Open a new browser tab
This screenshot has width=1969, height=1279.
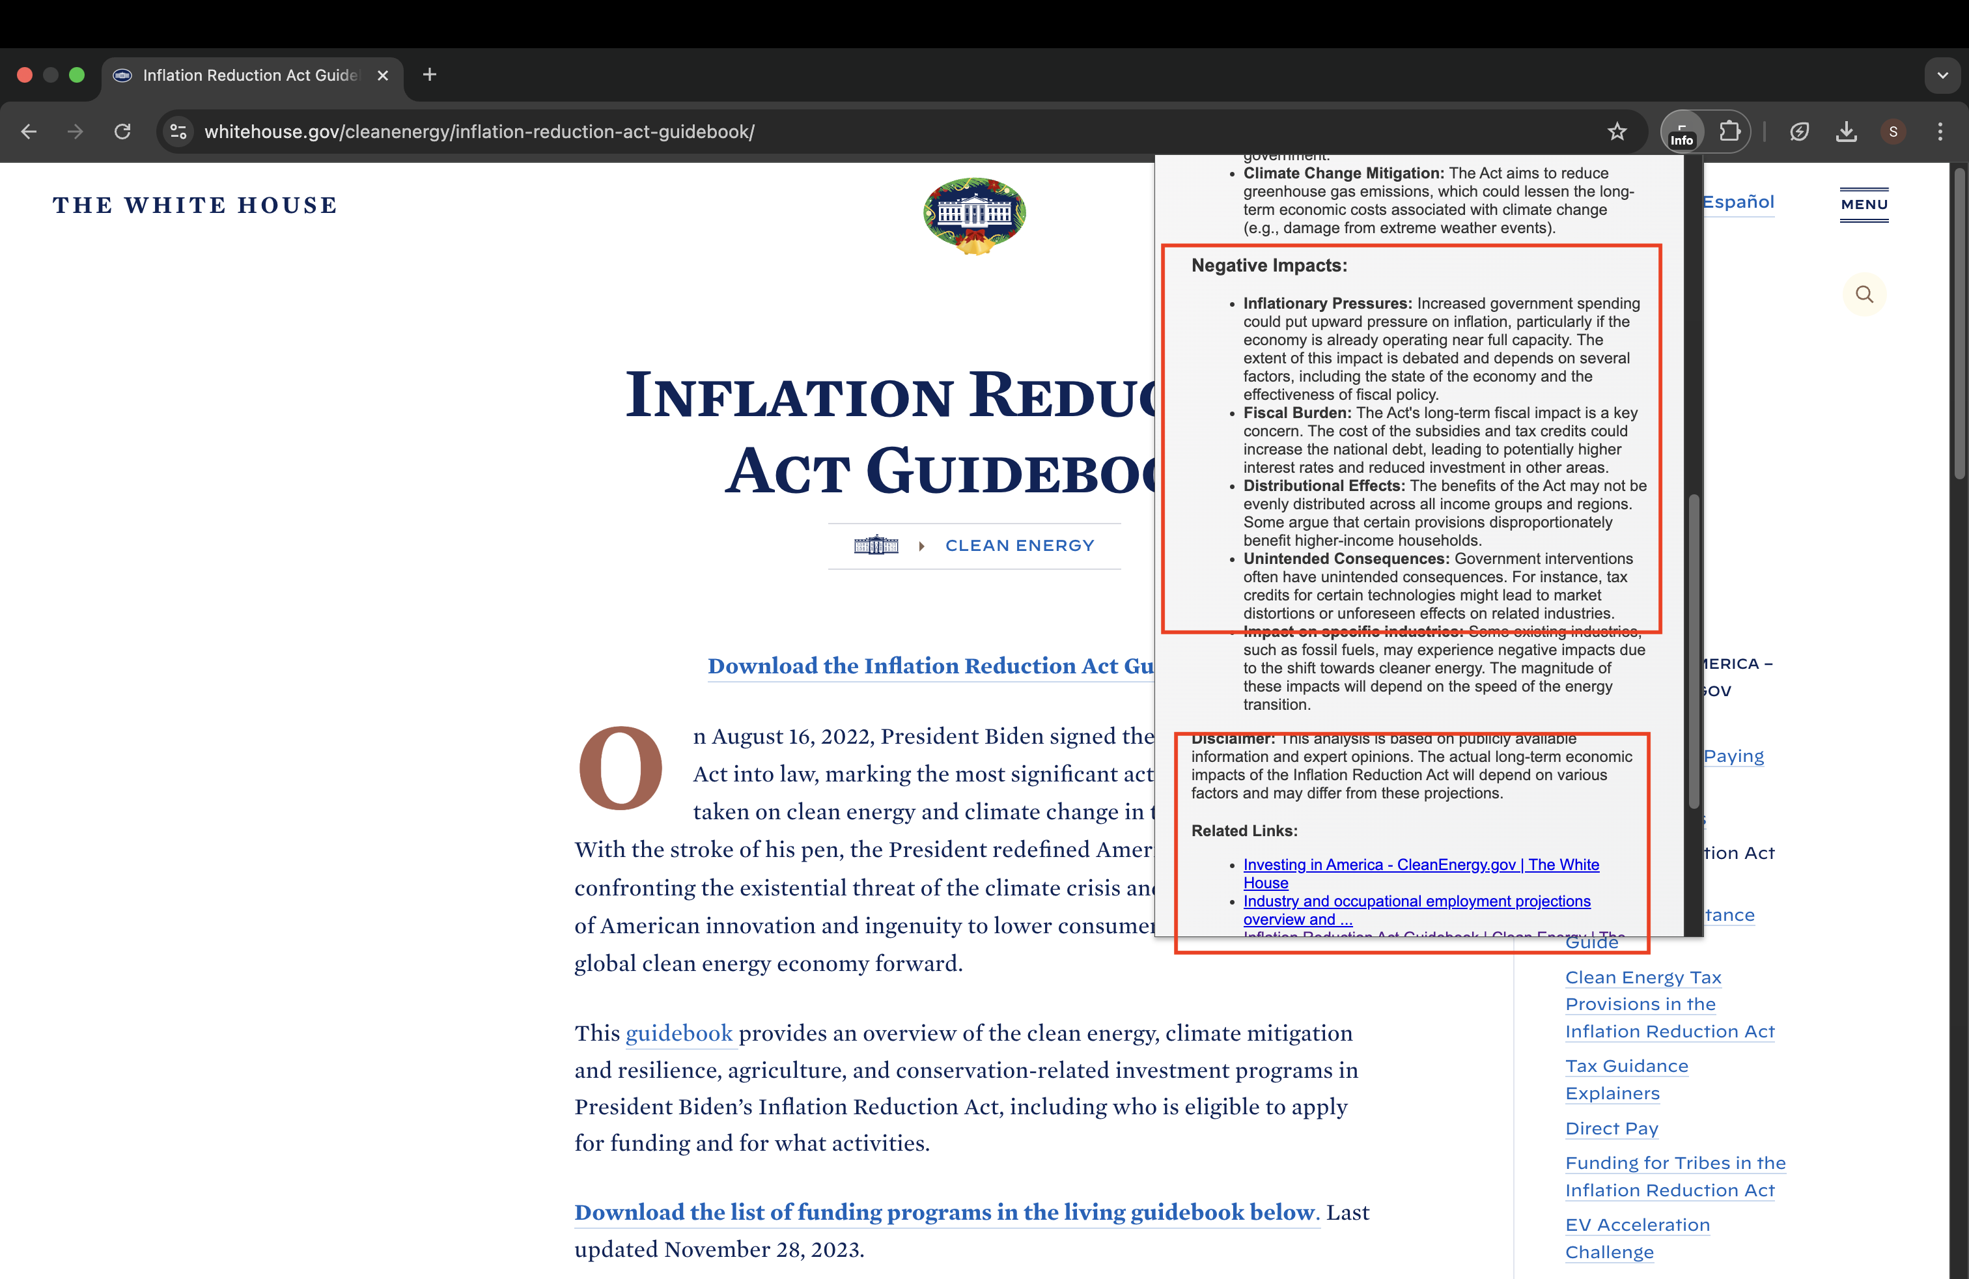coord(429,76)
